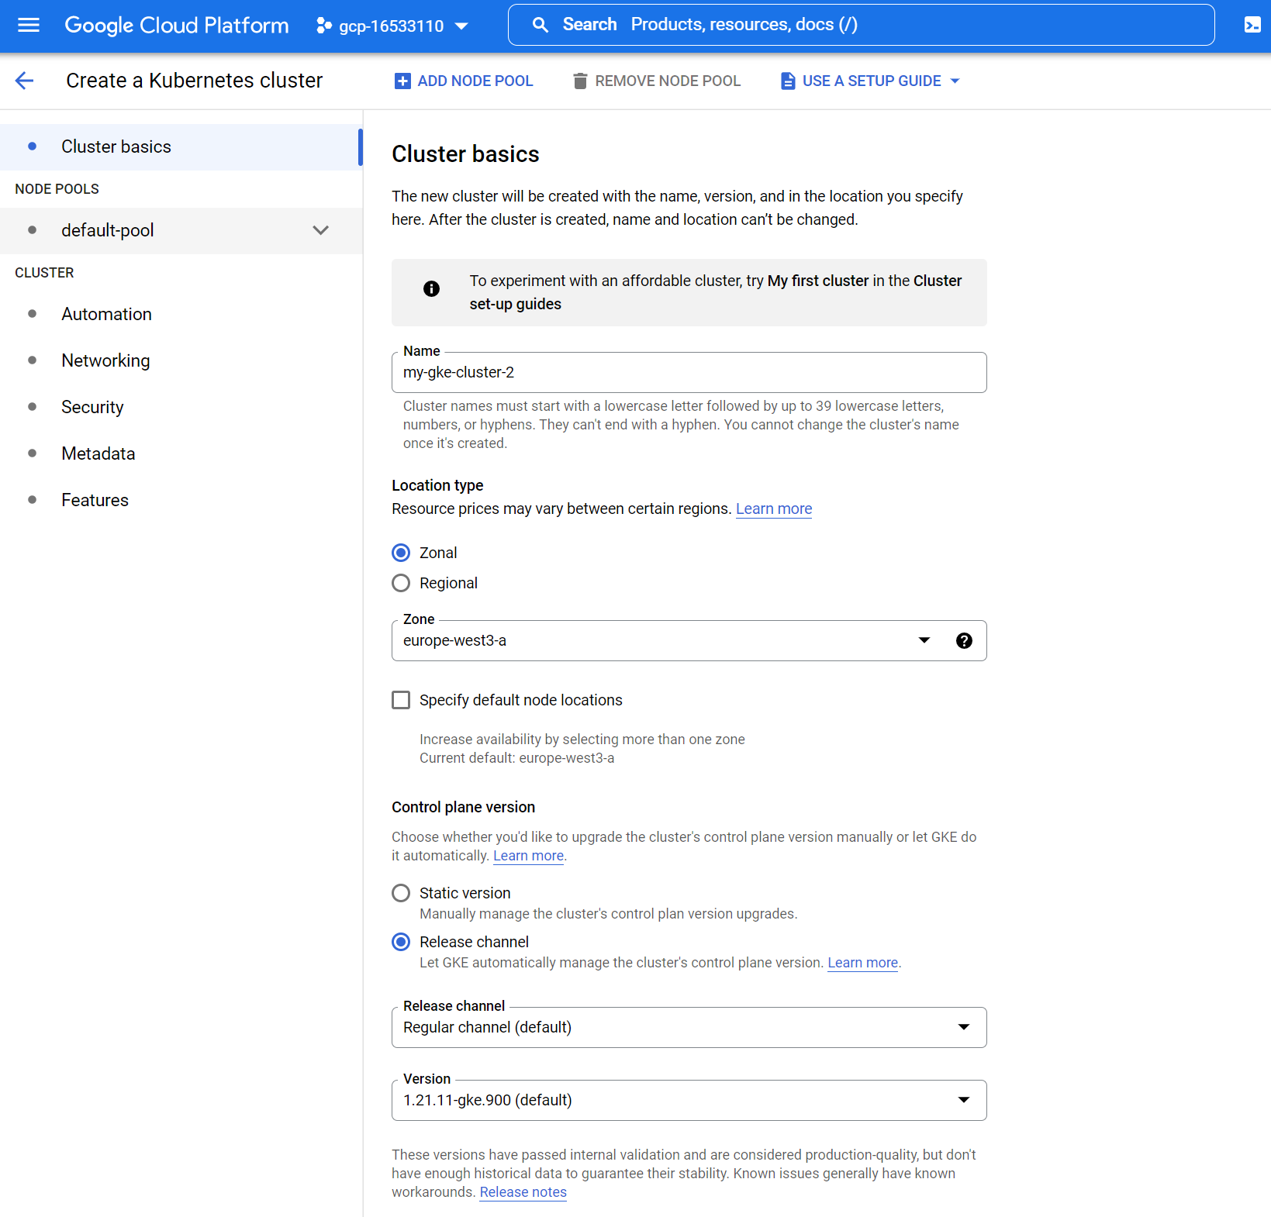Open Learn more link under Release channel
This screenshot has height=1217, width=1271.
(x=862, y=963)
